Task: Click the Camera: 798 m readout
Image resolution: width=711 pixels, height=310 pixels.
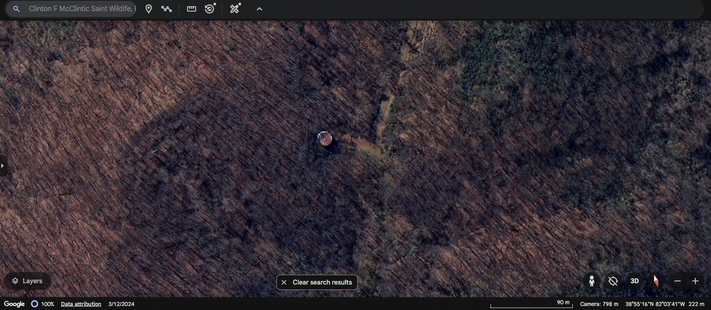Action: (599, 304)
